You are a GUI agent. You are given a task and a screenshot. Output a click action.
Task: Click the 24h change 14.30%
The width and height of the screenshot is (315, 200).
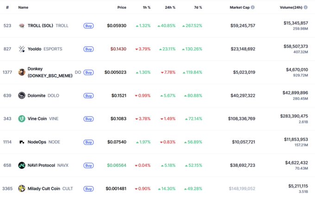coord(167,188)
